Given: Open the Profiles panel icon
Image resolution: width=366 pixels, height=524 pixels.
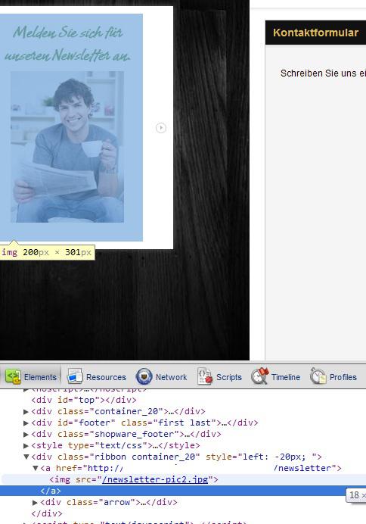Looking at the screenshot, I should [318, 376].
